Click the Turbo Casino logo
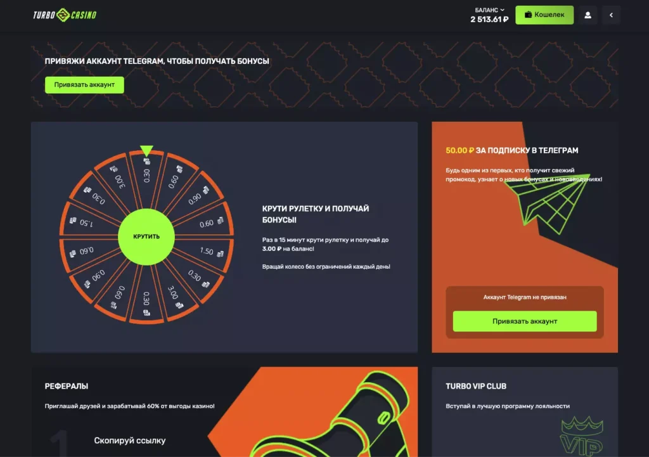This screenshot has height=457, width=649. click(65, 15)
